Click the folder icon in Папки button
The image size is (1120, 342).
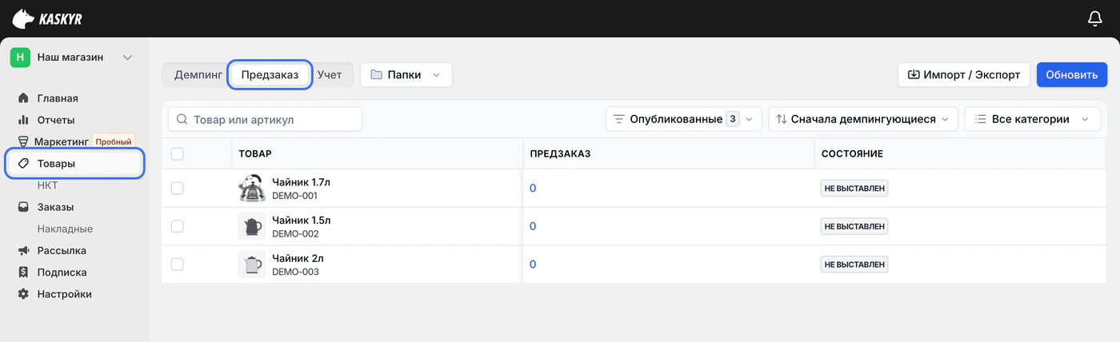coord(376,74)
